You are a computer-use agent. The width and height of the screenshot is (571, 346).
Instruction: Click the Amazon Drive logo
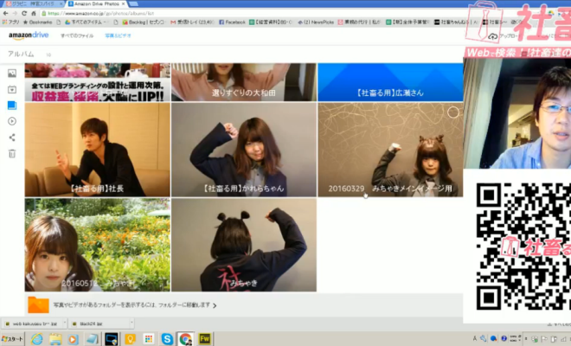(29, 36)
